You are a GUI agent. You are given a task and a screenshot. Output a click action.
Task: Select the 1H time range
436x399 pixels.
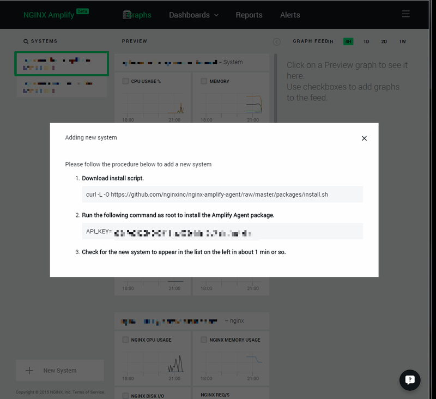330,42
